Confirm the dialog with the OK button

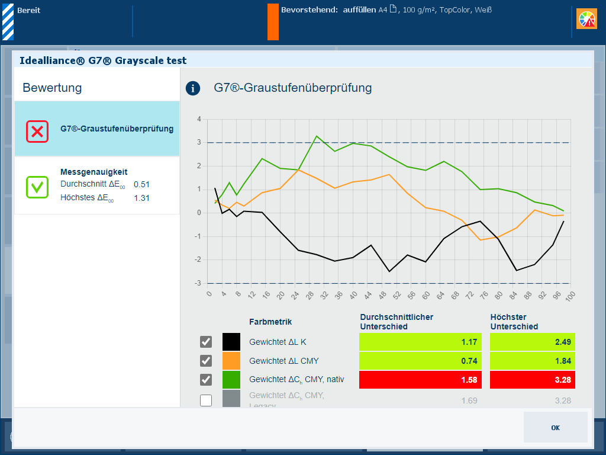click(555, 427)
